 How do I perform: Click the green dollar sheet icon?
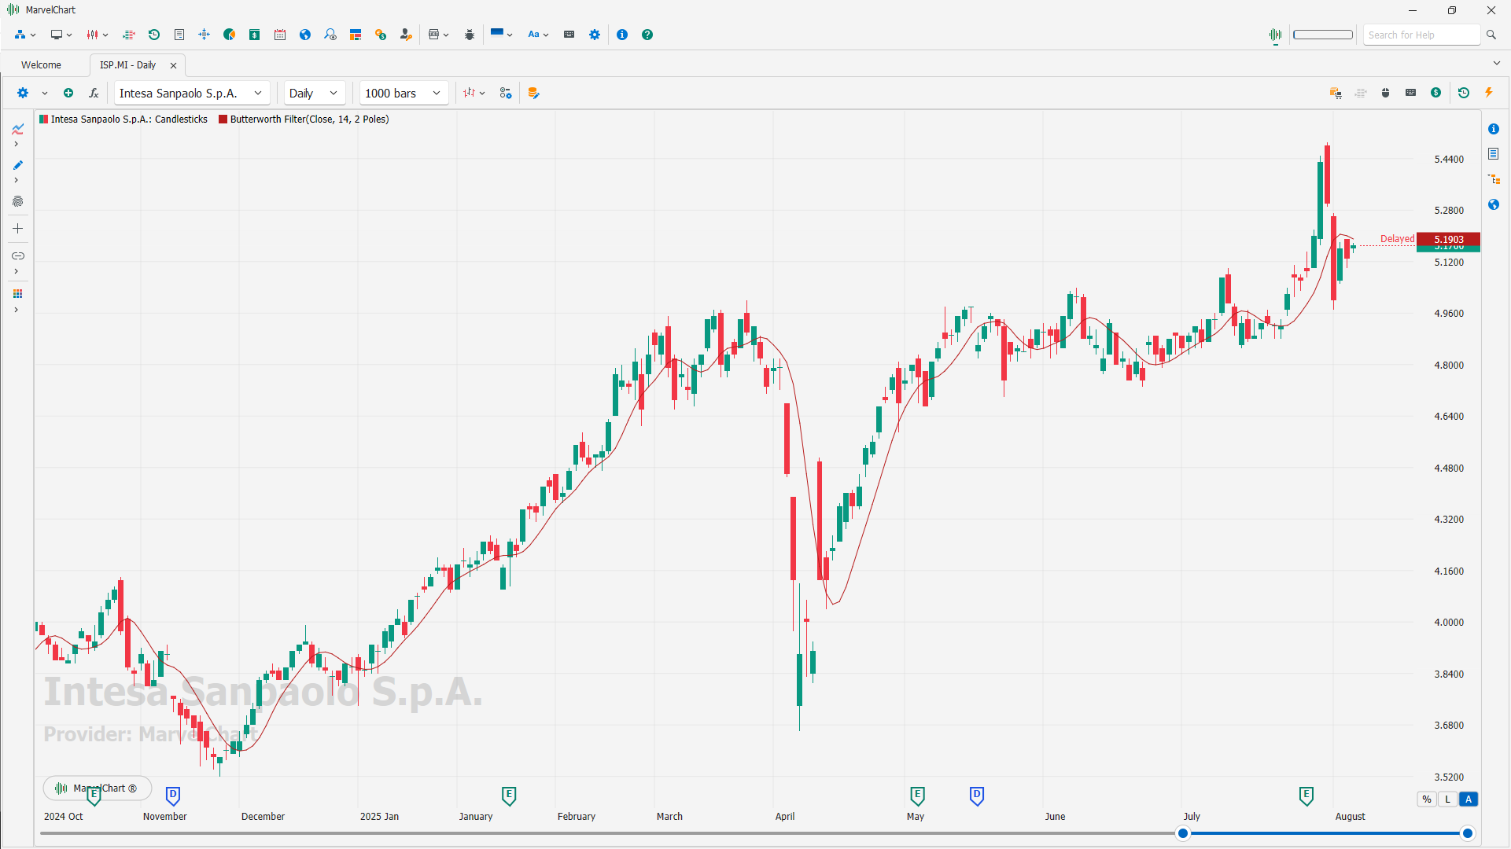point(255,35)
